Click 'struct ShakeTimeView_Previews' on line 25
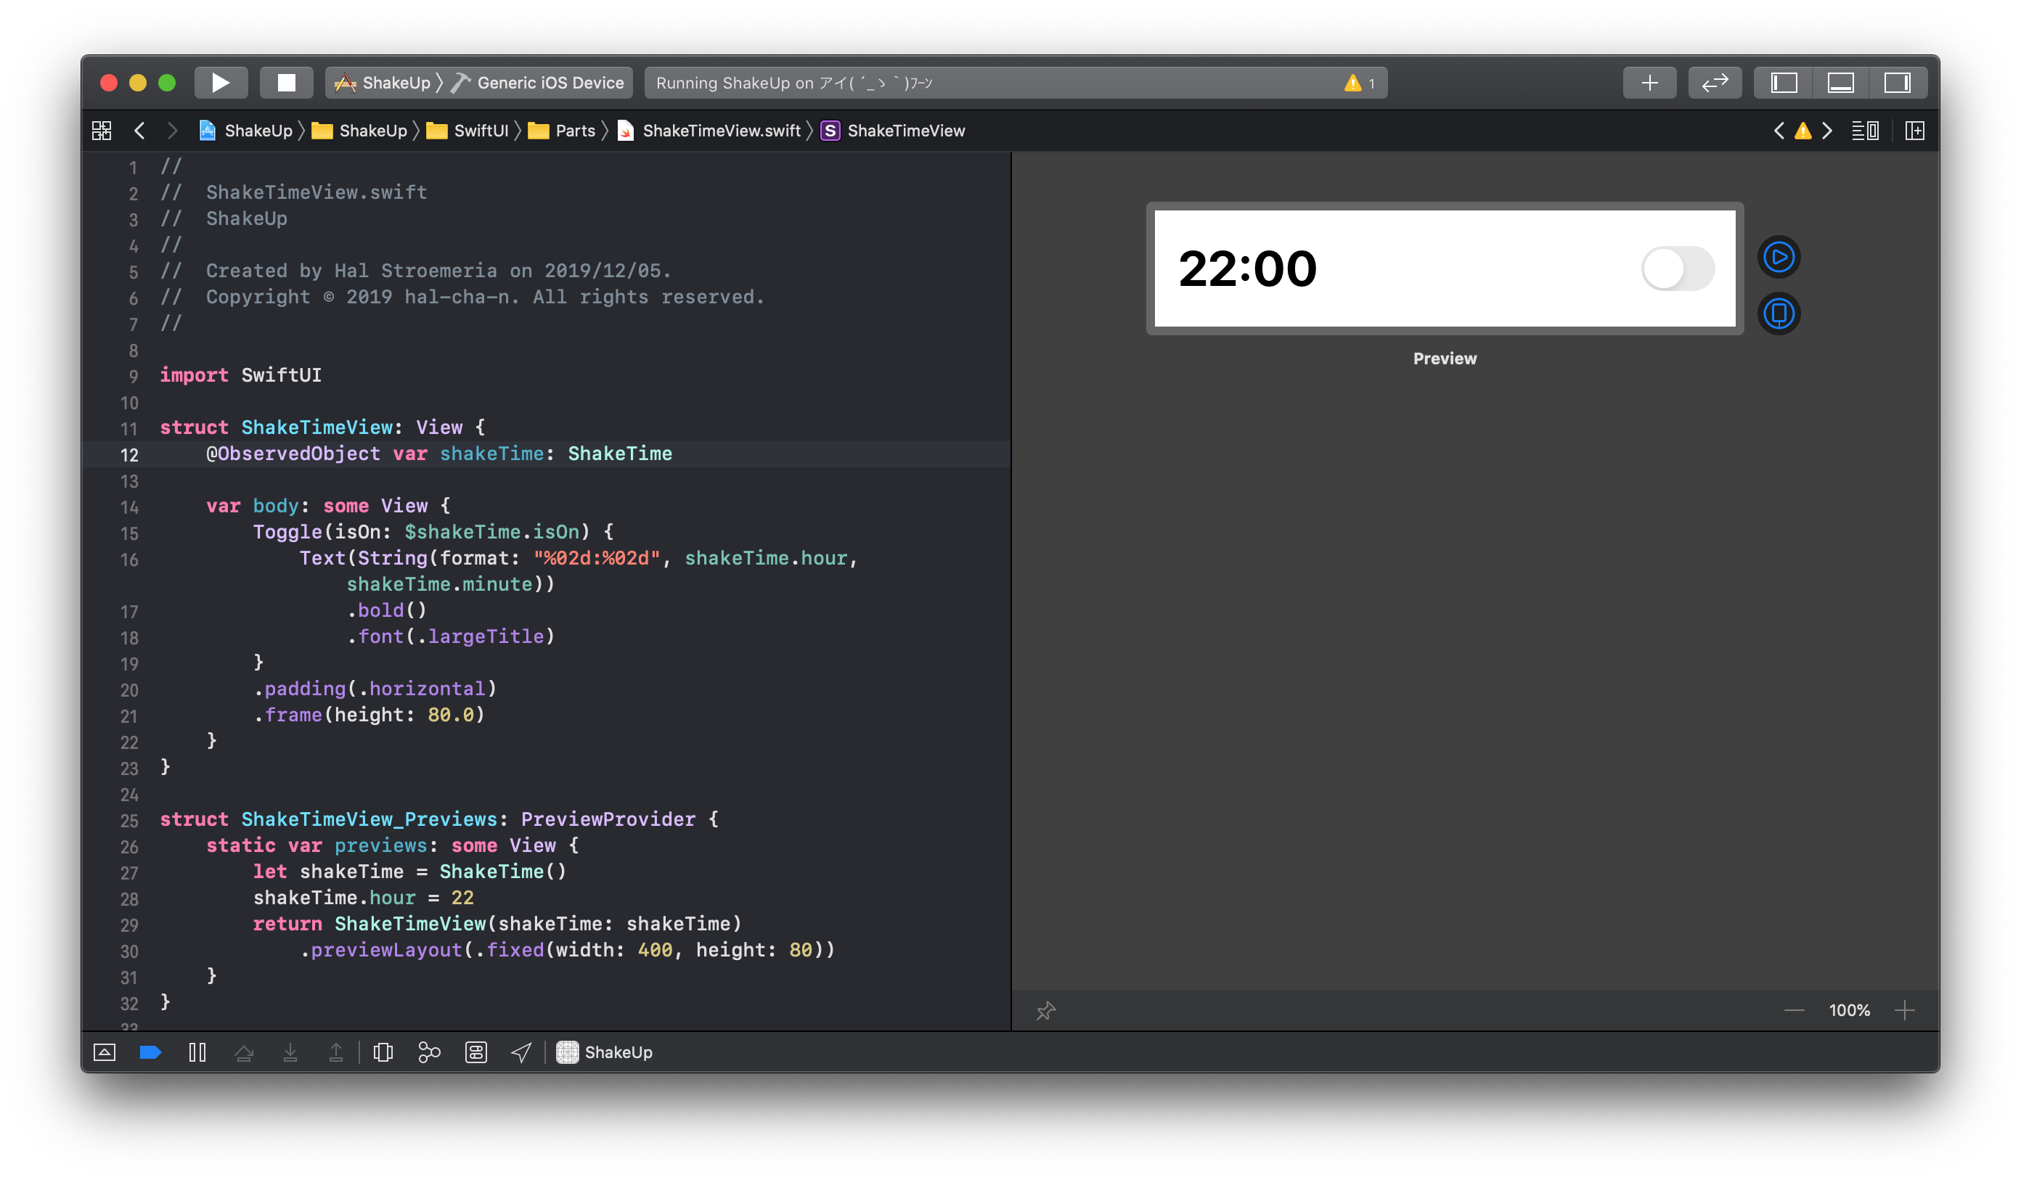The width and height of the screenshot is (2021, 1180). 329,819
